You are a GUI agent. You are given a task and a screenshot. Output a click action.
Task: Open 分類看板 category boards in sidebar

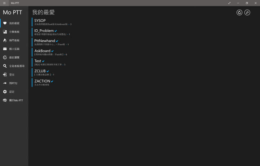pos(14,32)
